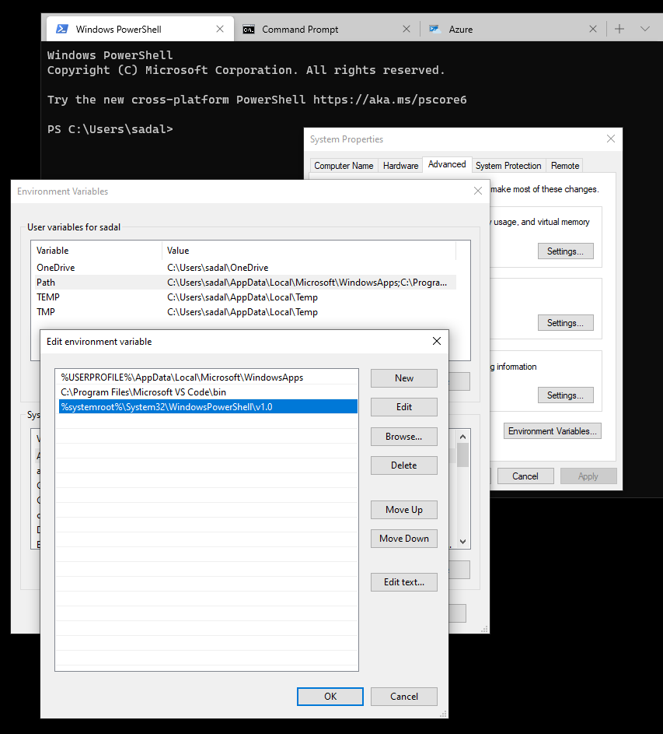Create a New path entry

(x=403, y=378)
